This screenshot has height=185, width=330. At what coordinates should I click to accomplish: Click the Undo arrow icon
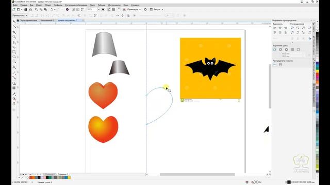click(52, 9)
